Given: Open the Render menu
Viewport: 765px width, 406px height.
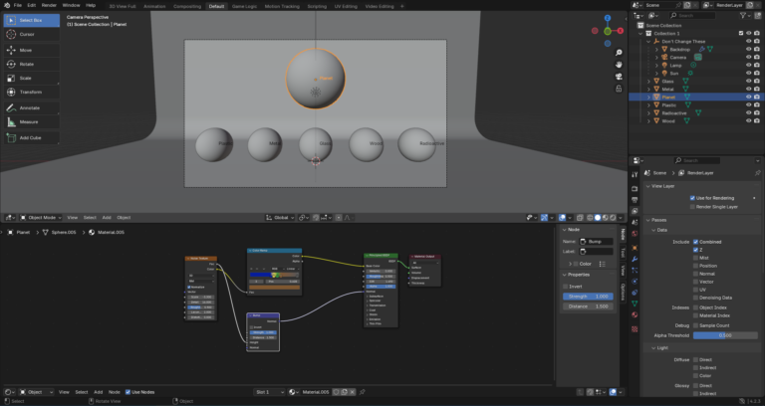Looking at the screenshot, I should (49, 5).
